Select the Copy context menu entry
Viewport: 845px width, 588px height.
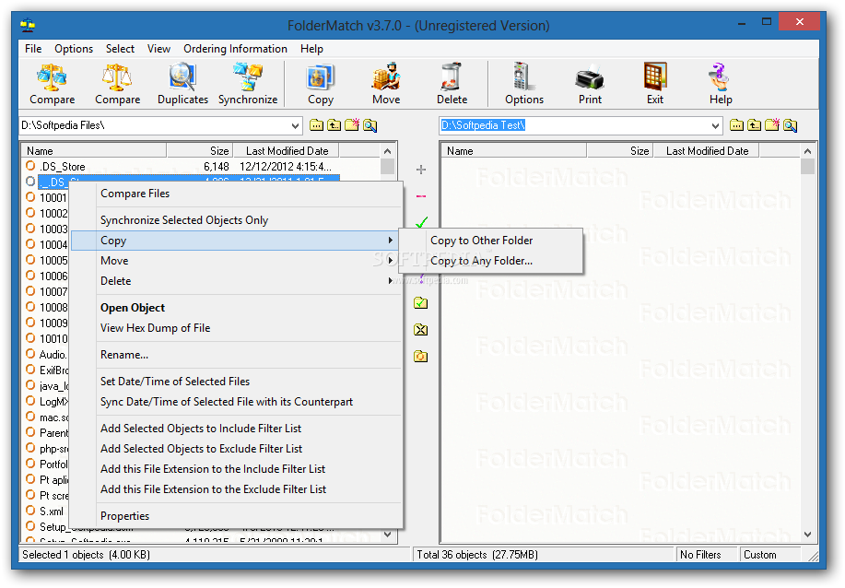coord(235,241)
